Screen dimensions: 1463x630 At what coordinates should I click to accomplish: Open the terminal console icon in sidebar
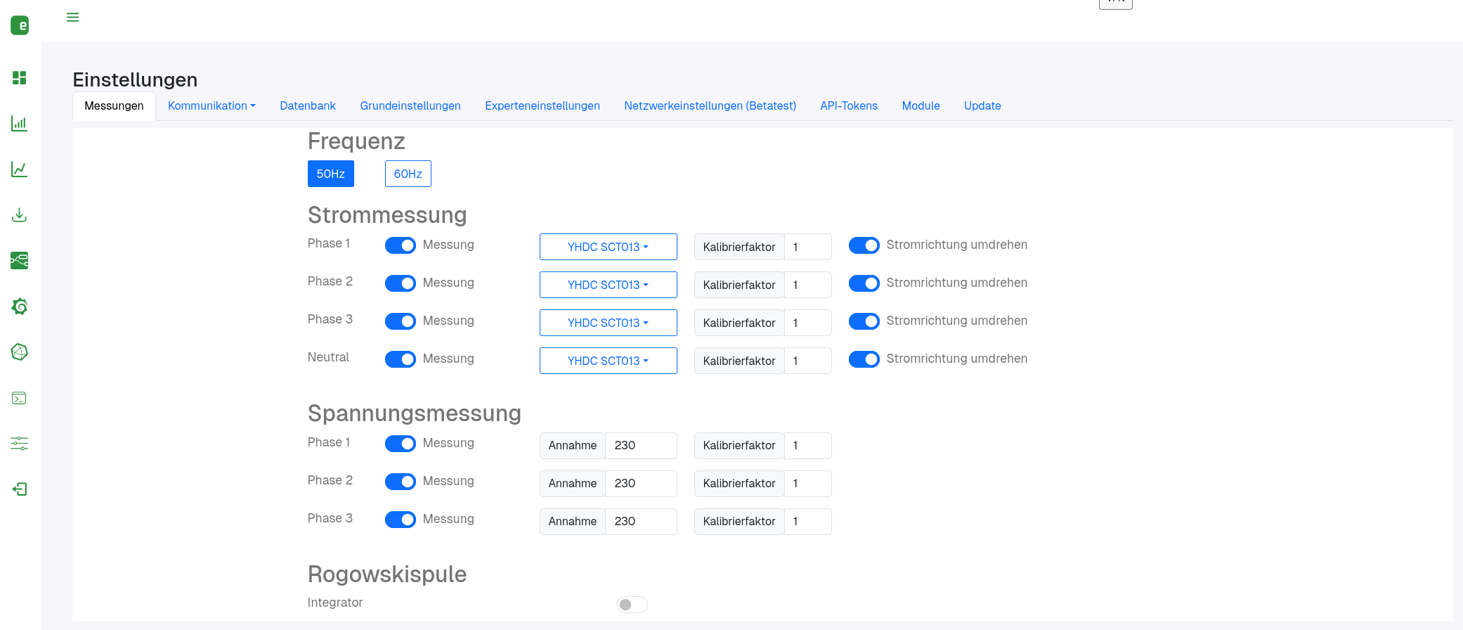point(20,398)
